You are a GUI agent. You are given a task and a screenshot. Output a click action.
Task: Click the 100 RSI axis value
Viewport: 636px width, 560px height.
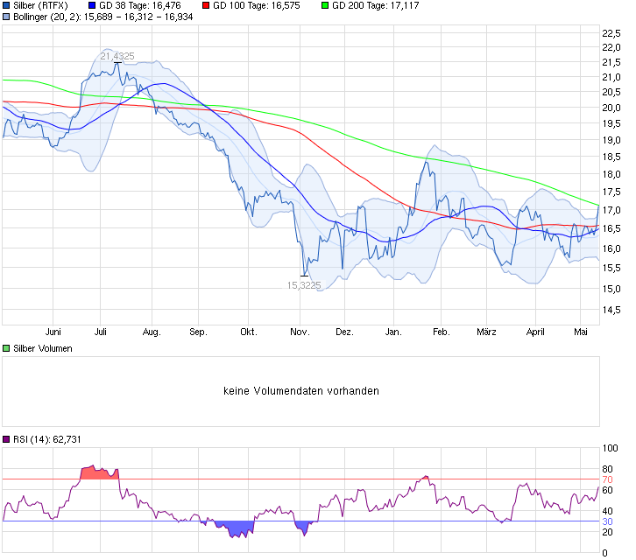(610, 448)
